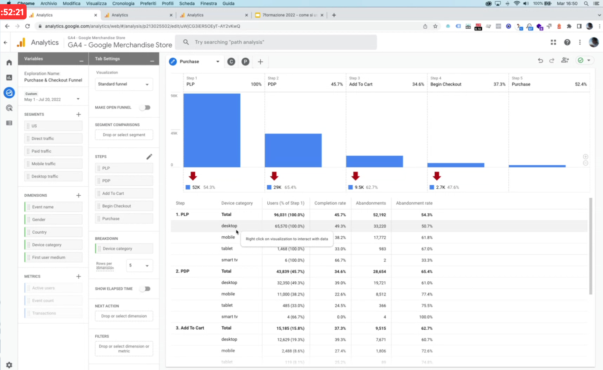The width and height of the screenshot is (603, 370).
Task: Toggle Make Open Funnel switch
Action: click(146, 107)
